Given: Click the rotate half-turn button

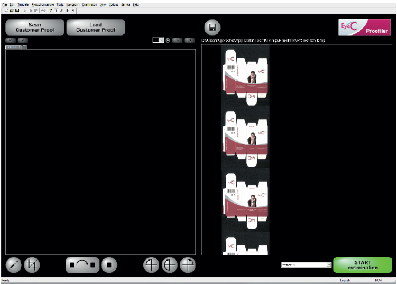Looking at the screenshot, I should (x=170, y=265).
